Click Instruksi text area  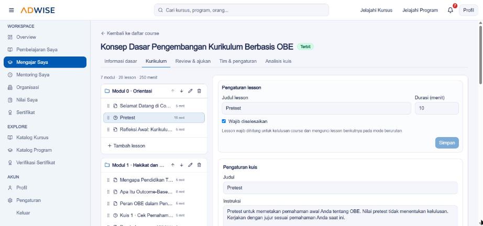coord(341,216)
